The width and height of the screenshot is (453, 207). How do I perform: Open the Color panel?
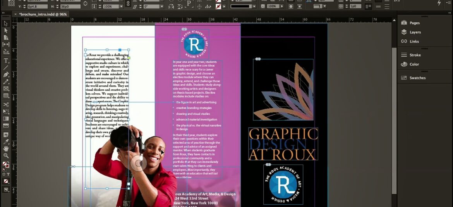pos(414,64)
